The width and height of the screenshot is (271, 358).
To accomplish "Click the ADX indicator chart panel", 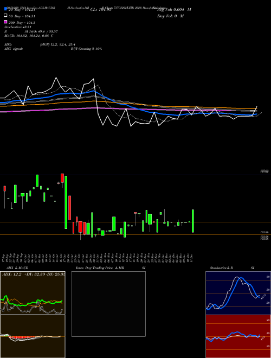I will point(33,293).
